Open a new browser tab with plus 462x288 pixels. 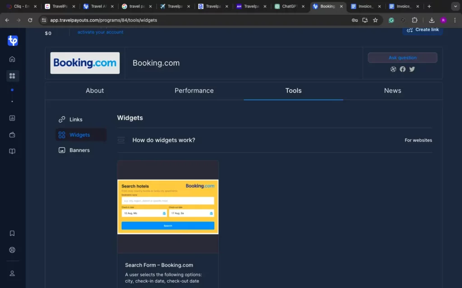(429, 6)
